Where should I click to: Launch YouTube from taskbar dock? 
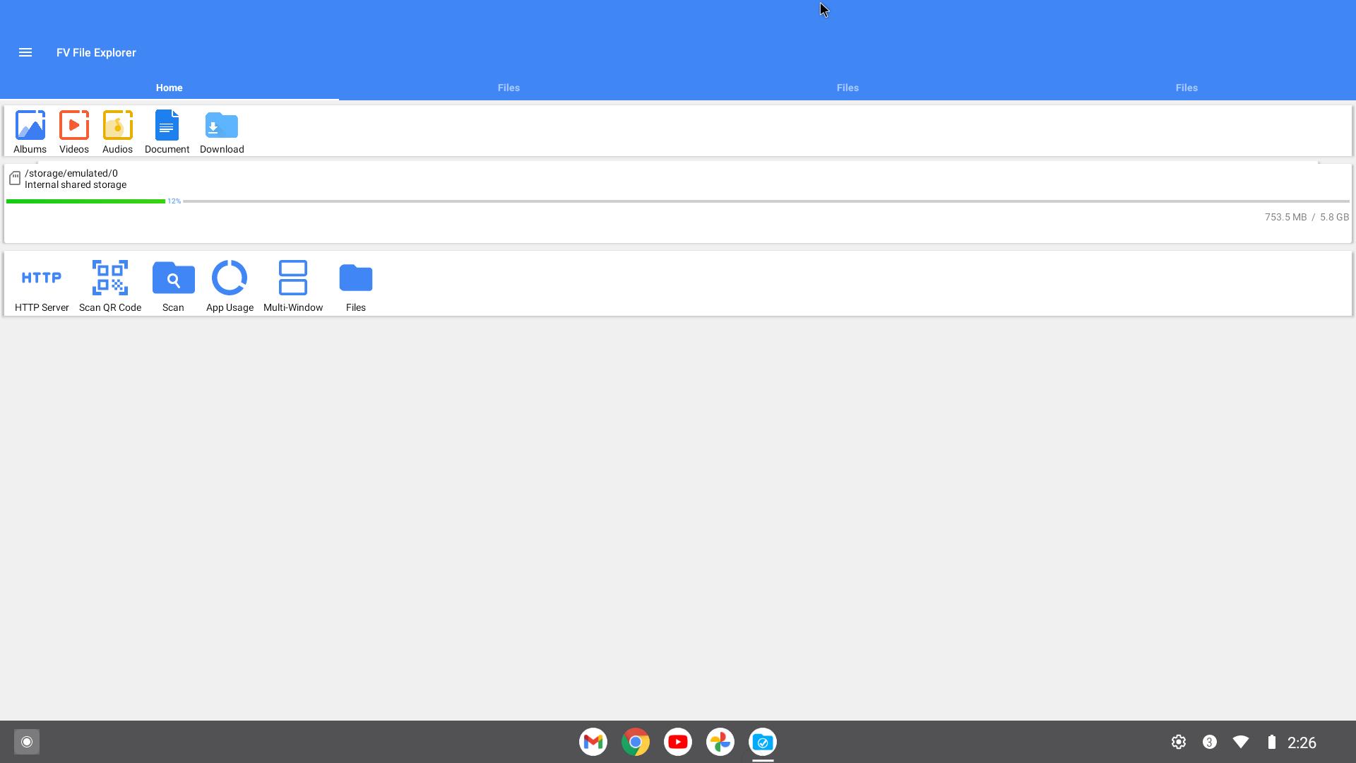click(678, 742)
